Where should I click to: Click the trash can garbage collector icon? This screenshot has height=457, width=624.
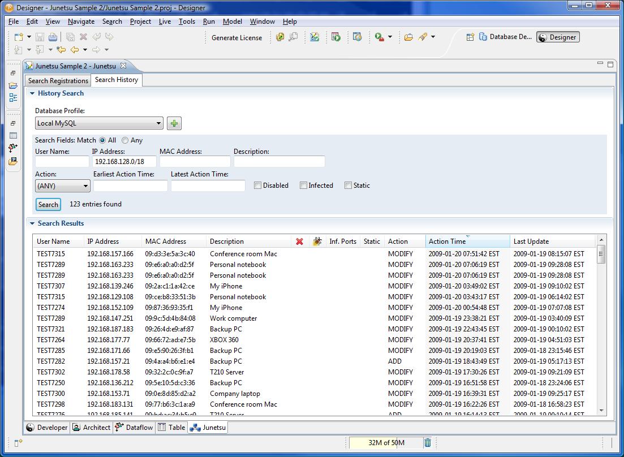coord(428,443)
